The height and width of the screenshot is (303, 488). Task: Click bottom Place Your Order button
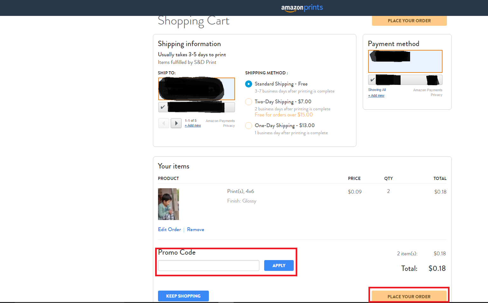(x=409, y=296)
